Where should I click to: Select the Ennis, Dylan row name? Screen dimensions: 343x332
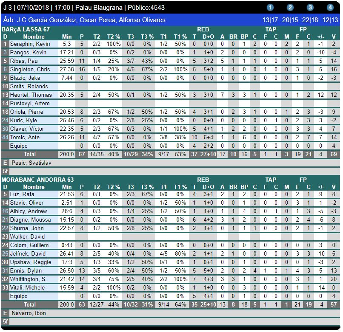pyautogui.click(x=26, y=271)
